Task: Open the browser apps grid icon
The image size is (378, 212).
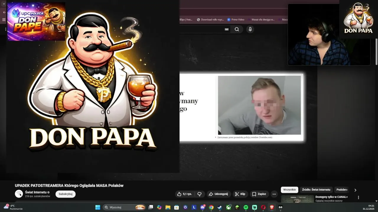Action: pos(4,20)
